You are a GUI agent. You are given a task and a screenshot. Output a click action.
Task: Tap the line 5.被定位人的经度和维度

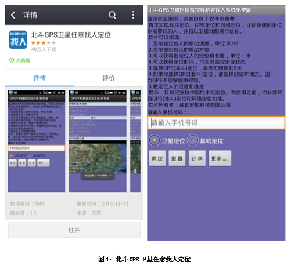[176, 86]
